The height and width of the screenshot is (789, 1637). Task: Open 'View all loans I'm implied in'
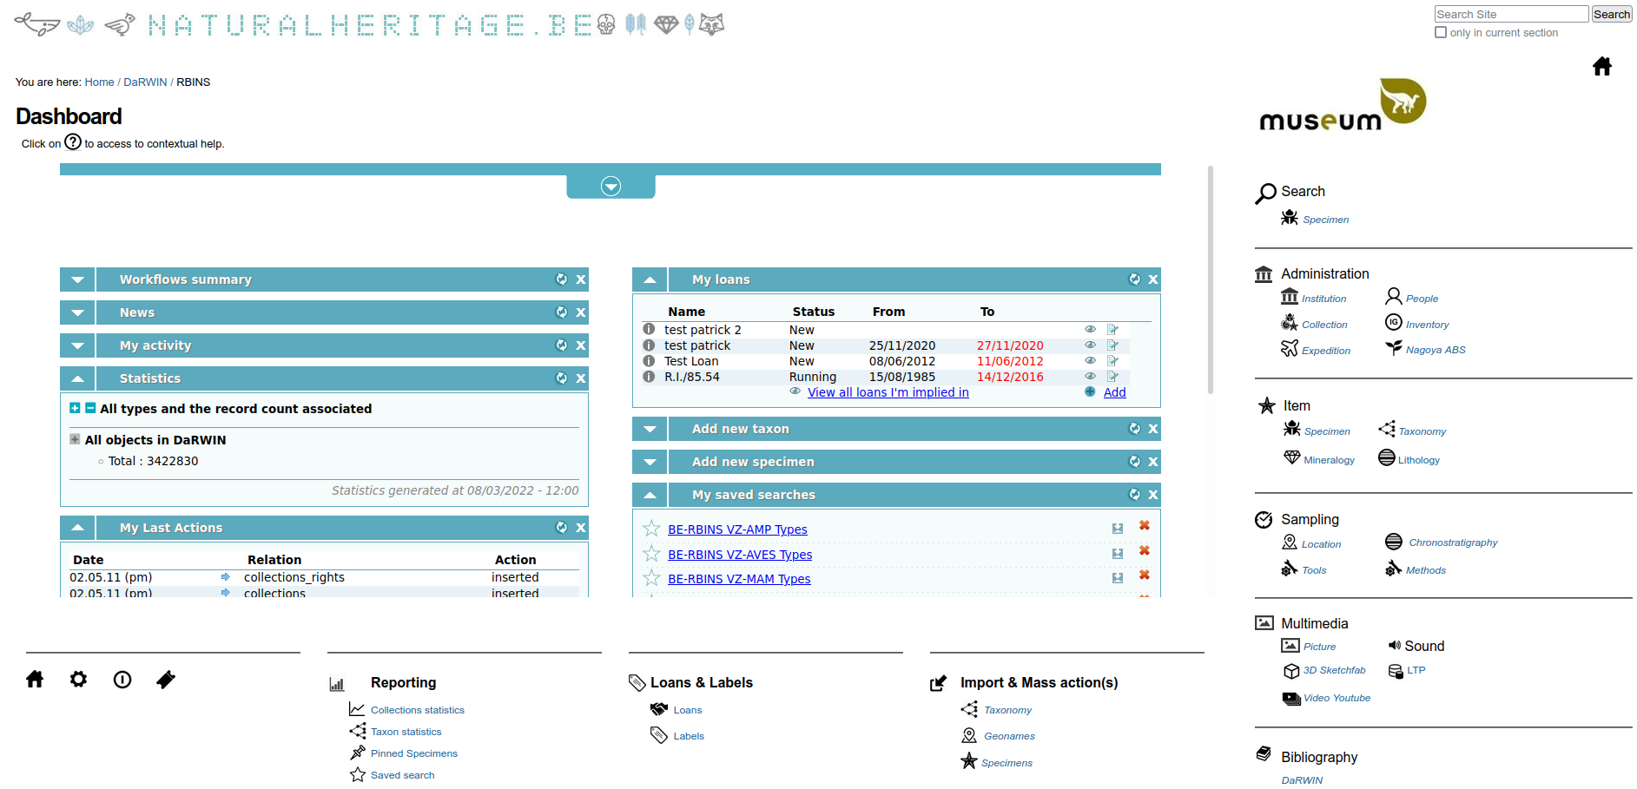(888, 391)
